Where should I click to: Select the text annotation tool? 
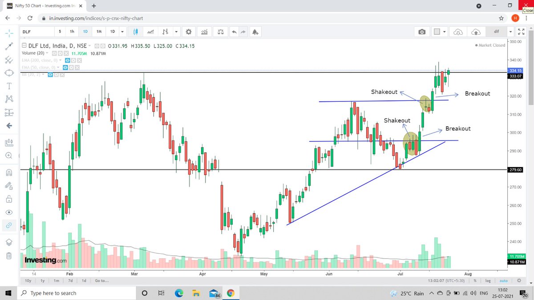tap(9, 86)
